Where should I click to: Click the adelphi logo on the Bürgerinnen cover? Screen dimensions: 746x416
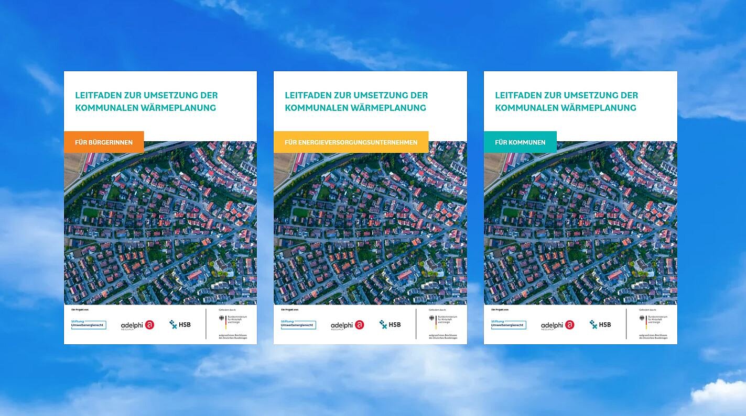pos(137,325)
